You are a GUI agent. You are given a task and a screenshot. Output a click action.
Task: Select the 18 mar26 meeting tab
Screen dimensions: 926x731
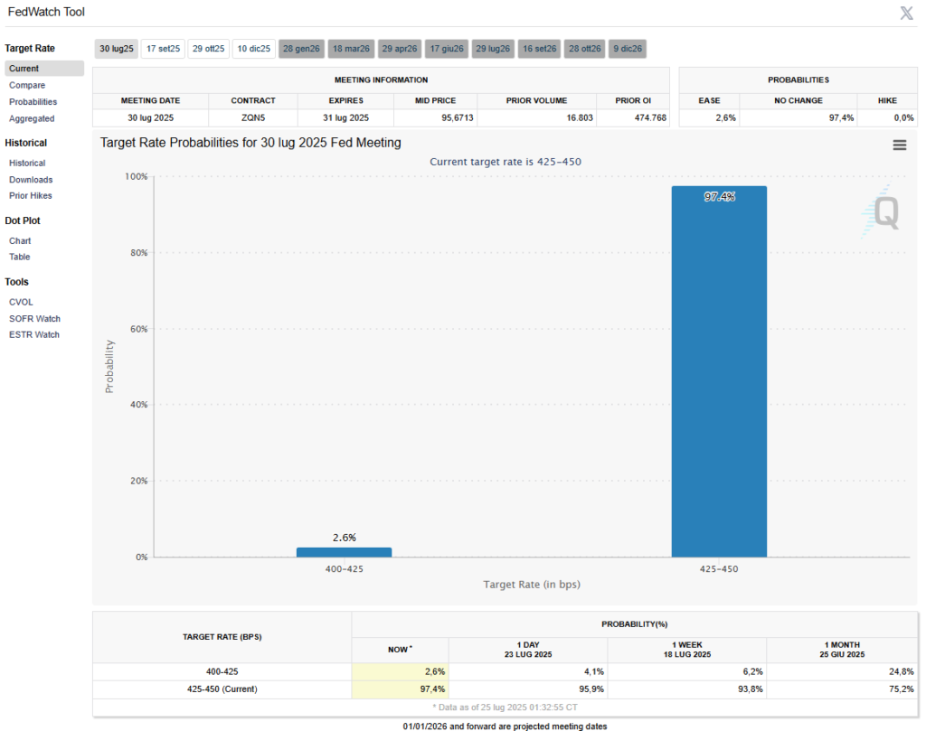tap(351, 49)
